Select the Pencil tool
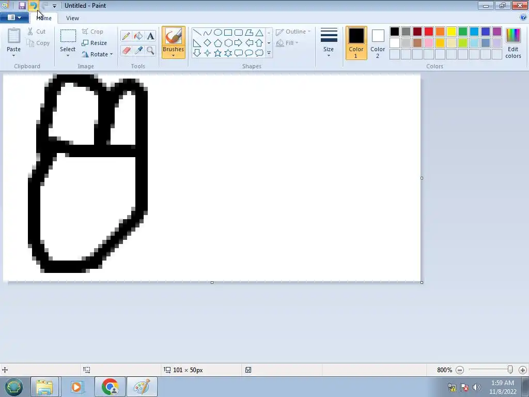 coord(126,36)
